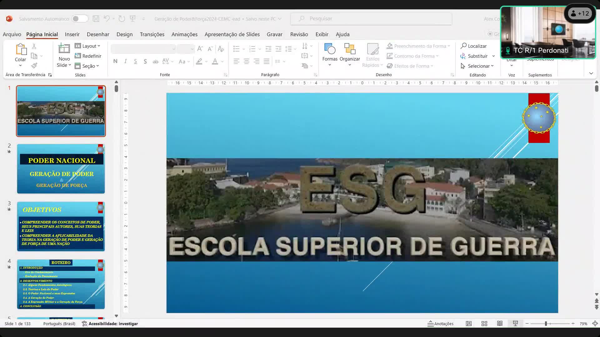Open the font size combo box

point(186,49)
